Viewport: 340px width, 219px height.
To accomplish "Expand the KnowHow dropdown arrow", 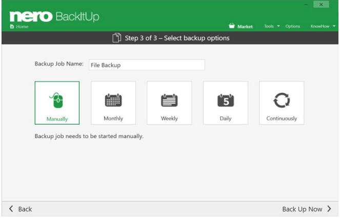I will (334, 26).
